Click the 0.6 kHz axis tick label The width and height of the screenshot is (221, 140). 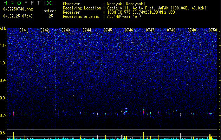point(3,133)
